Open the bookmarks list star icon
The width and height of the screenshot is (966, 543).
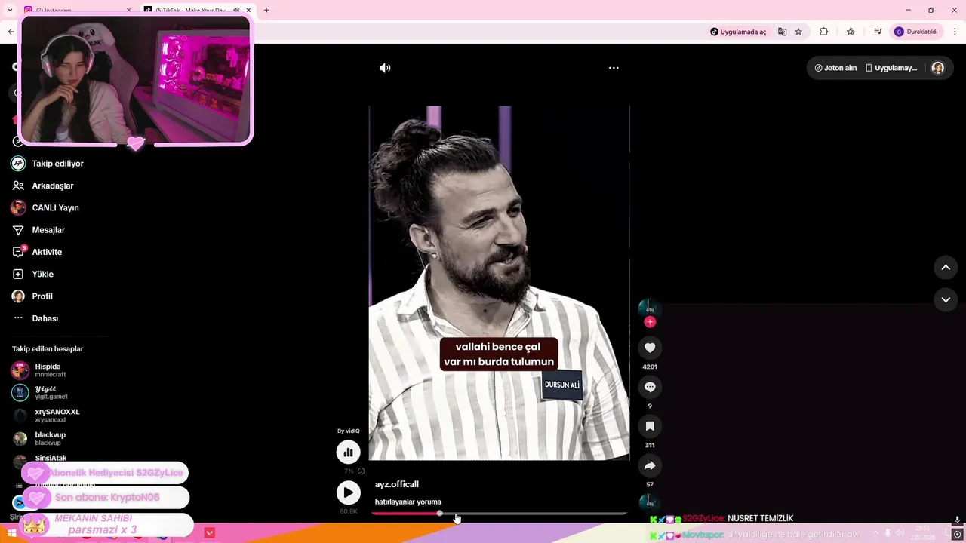coord(851,32)
